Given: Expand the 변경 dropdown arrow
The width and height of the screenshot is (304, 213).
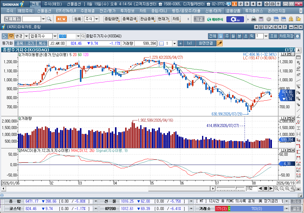Looking at the screenshot, I should 26,36.
